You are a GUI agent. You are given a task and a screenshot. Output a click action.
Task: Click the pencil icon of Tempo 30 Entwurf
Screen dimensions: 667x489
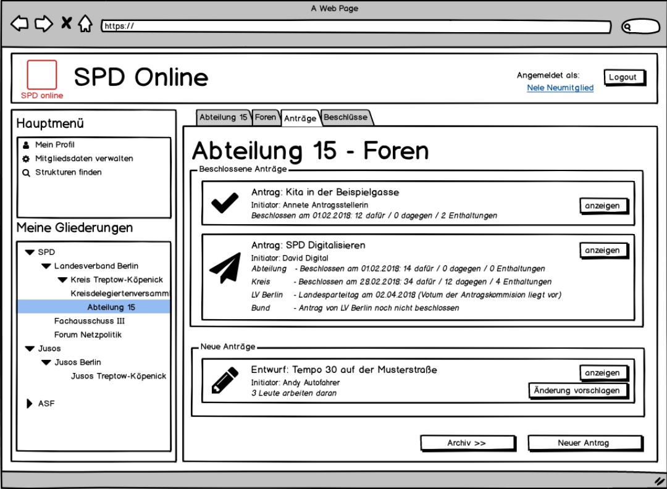point(225,380)
